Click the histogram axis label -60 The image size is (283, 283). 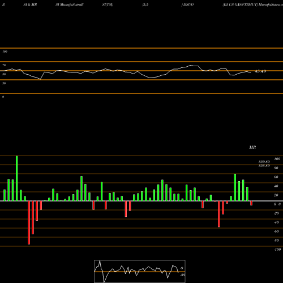tap(276, 231)
